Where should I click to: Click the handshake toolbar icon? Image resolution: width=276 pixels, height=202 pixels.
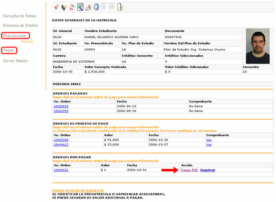click(88, 8)
